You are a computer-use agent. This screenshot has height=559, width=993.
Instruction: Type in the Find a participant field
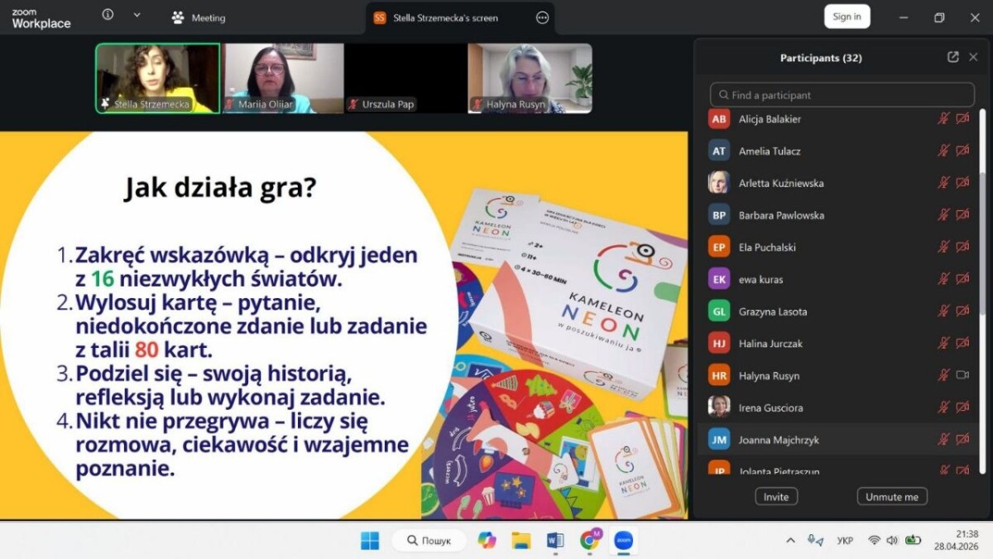[842, 95]
